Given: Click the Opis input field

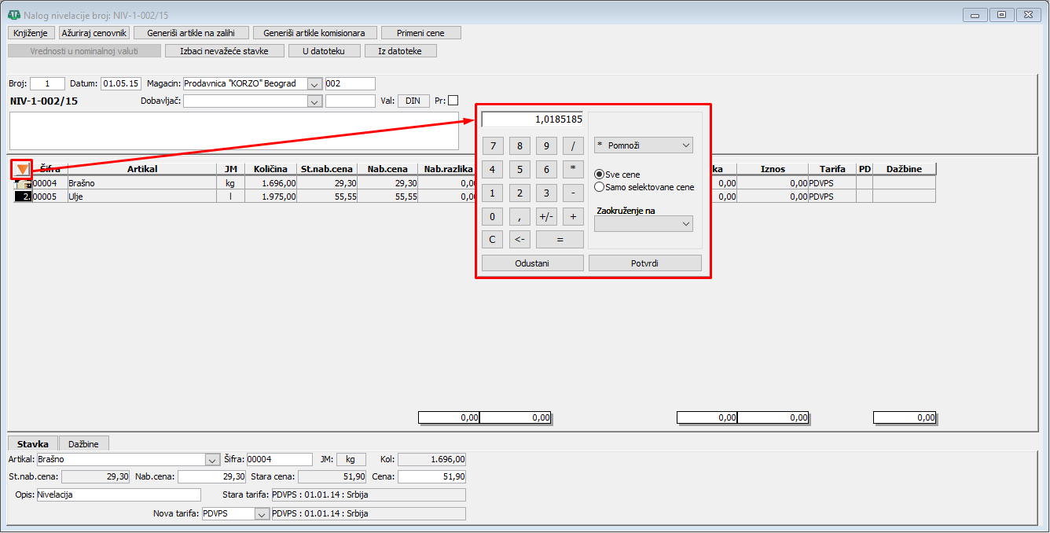Looking at the screenshot, I should point(118,495).
